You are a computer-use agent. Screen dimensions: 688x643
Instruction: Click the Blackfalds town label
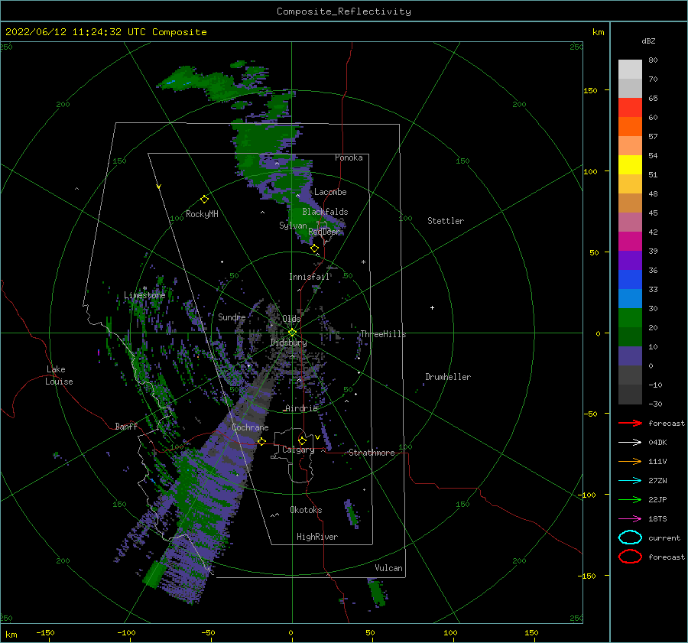point(325,212)
